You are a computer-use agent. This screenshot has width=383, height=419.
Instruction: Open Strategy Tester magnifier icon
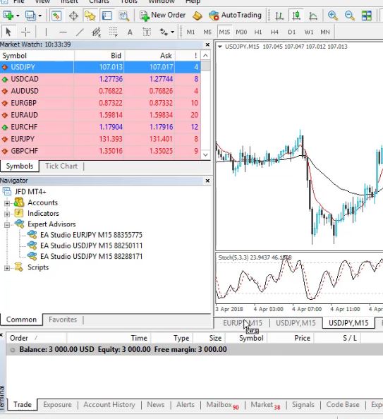pyautogui.click(x=123, y=16)
